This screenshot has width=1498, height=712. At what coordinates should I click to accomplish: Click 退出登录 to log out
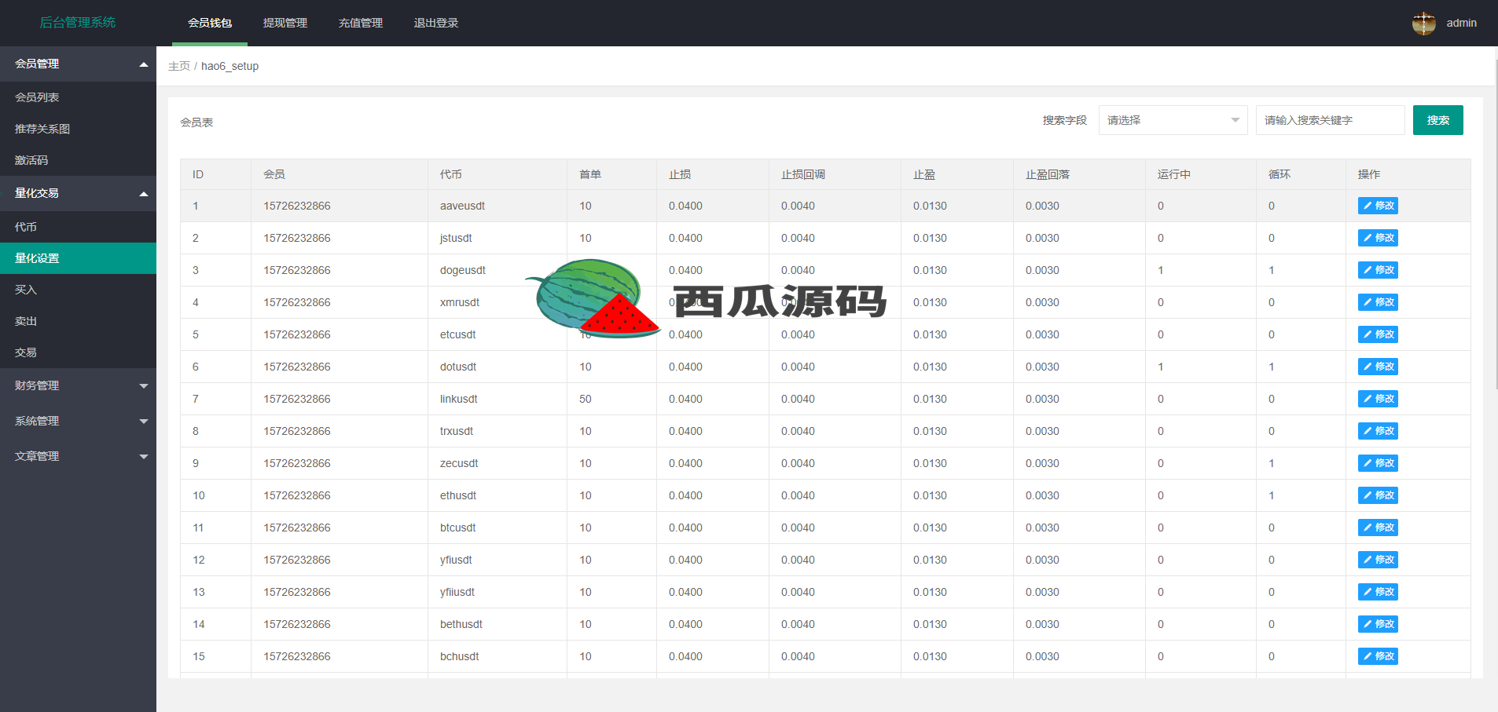436,23
